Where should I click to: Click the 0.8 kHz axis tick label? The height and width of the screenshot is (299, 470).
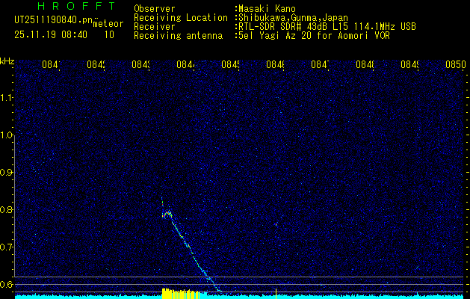[x=6, y=209]
